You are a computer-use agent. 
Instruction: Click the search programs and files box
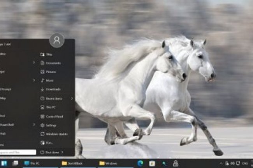click(18, 152)
